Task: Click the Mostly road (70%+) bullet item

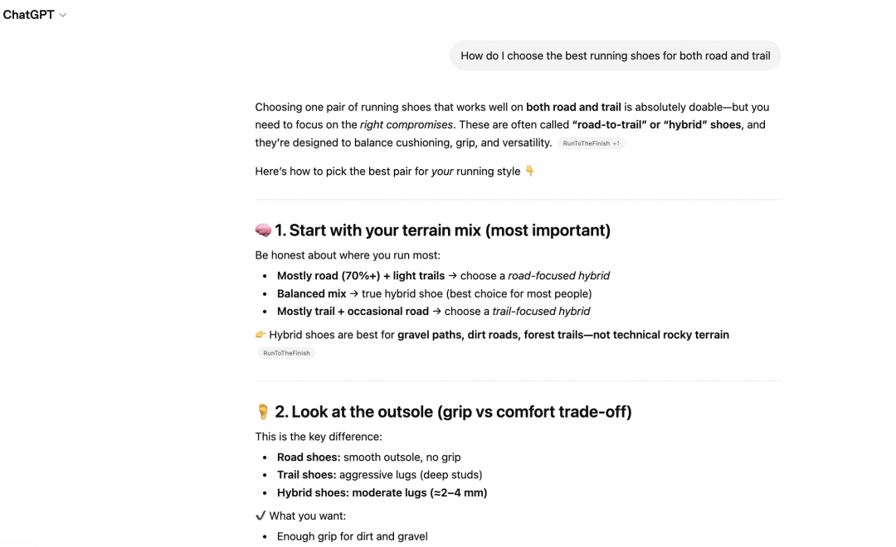Action: tap(443, 275)
